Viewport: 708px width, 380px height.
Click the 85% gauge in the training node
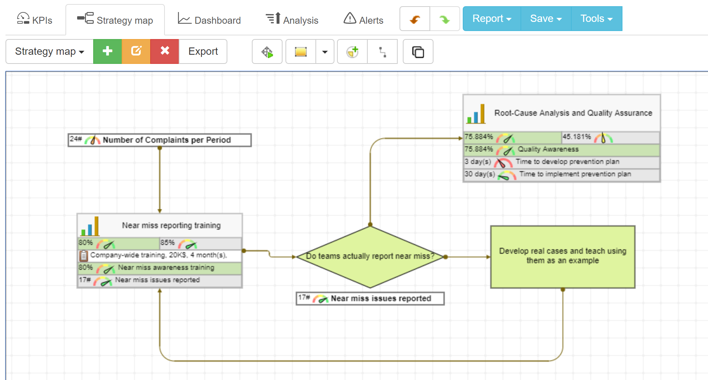point(188,243)
